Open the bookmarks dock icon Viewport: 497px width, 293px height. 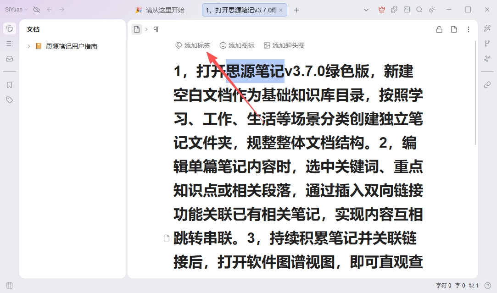pos(10,85)
